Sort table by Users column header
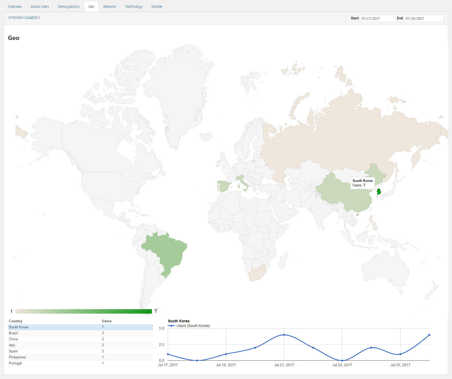The image size is (452, 379). 107,321
